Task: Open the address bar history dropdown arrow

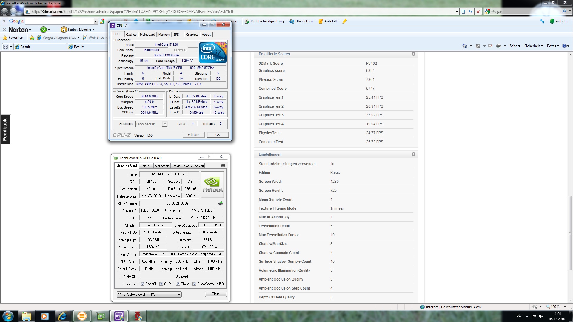Action: pos(457,12)
